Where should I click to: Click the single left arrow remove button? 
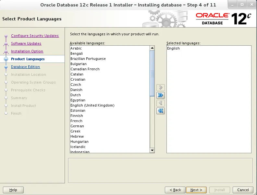coord(161,103)
